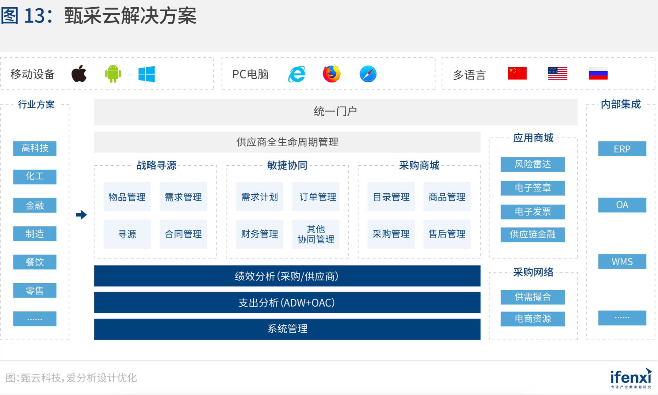Click the 目录管理 tile
Viewport: 658px width, 395px height.
[x=391, y=197]
